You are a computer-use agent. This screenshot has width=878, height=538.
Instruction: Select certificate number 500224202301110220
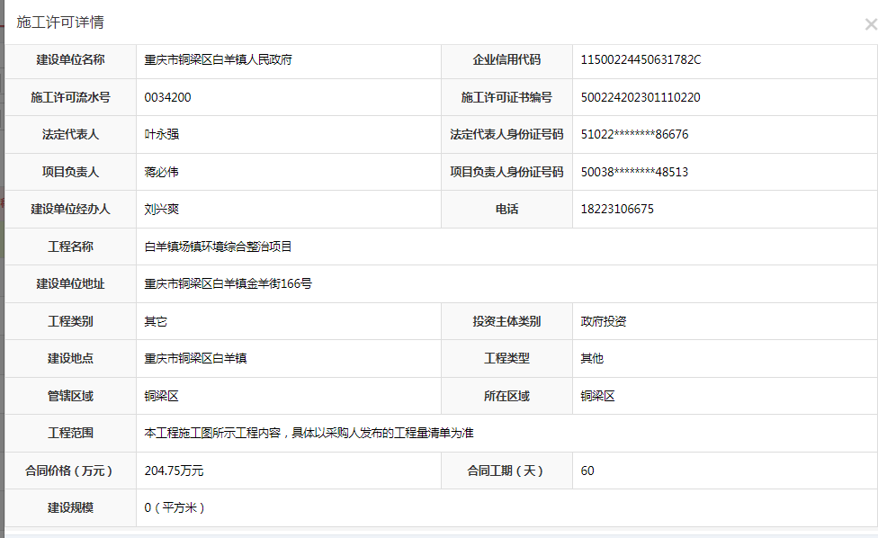pos(641,97)
